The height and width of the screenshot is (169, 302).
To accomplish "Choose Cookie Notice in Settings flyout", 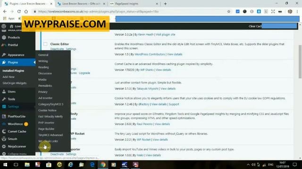I will click(x=47, y=110).
